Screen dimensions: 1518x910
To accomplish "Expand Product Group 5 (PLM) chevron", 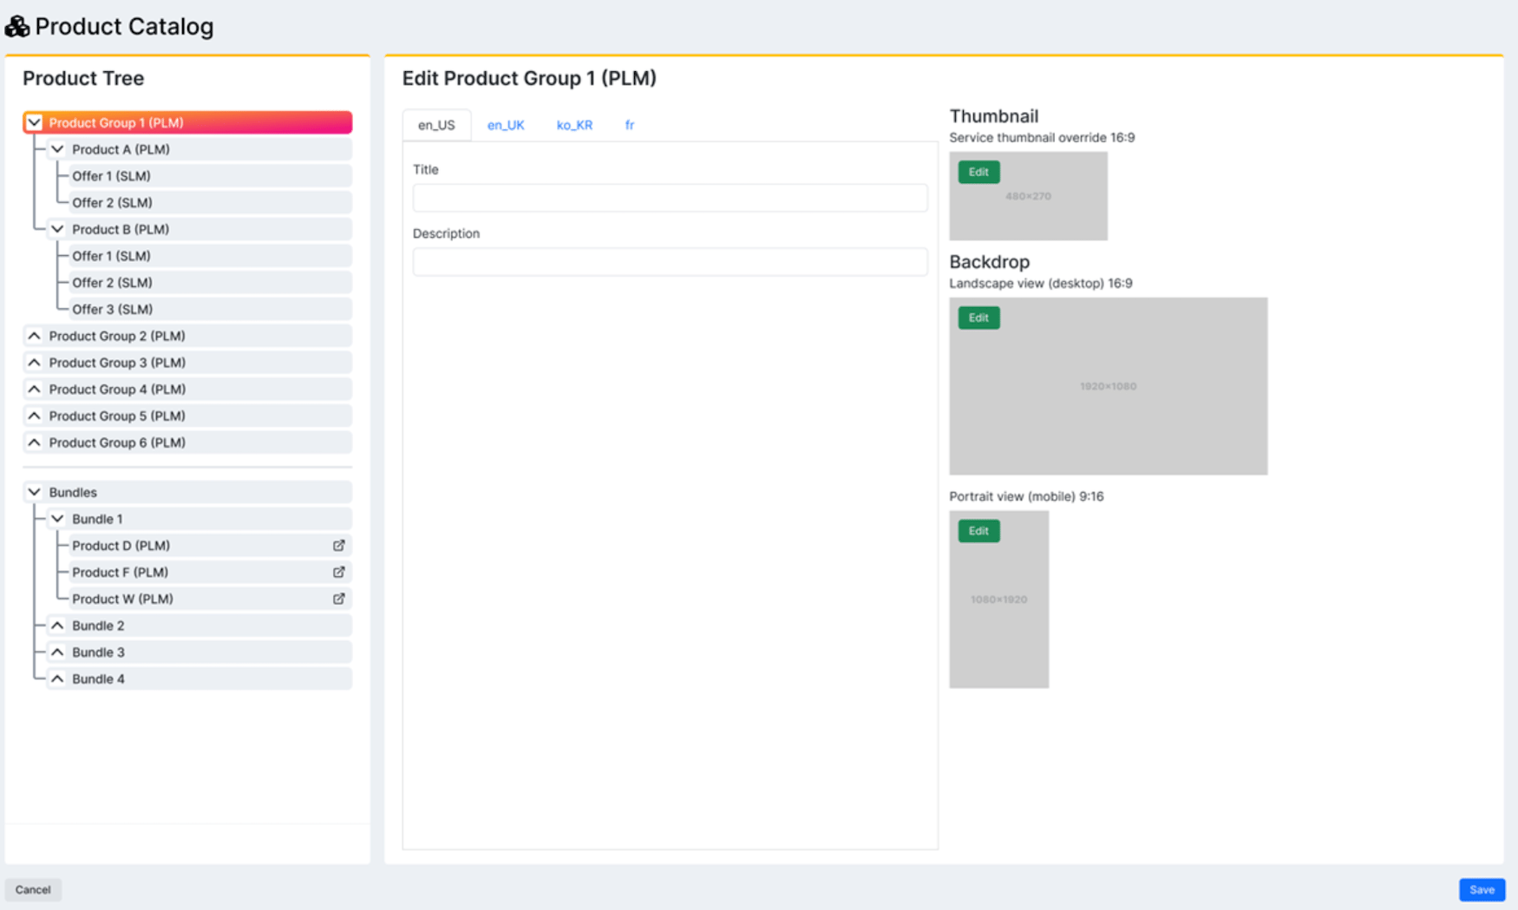I will [34, 416].
